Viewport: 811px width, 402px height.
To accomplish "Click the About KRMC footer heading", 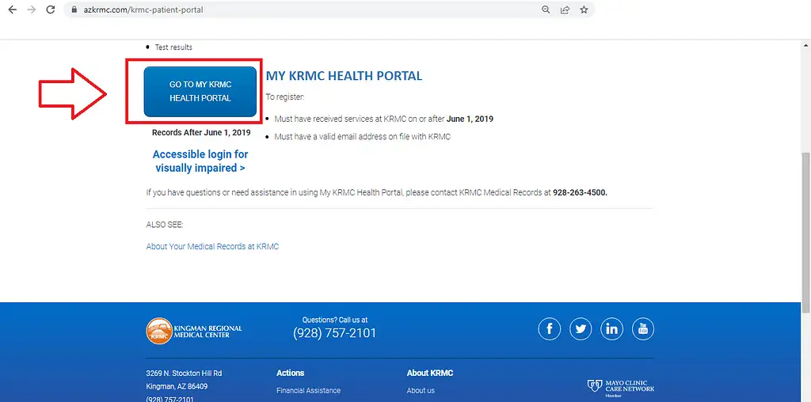I will click(x=430, y=373).
